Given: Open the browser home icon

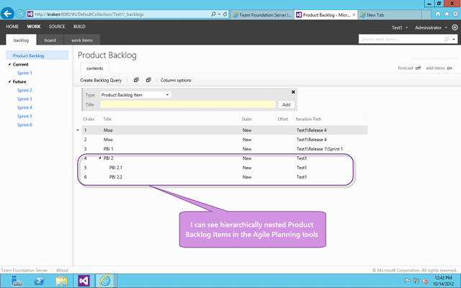Looking at the screenshot, I should 438,14.
